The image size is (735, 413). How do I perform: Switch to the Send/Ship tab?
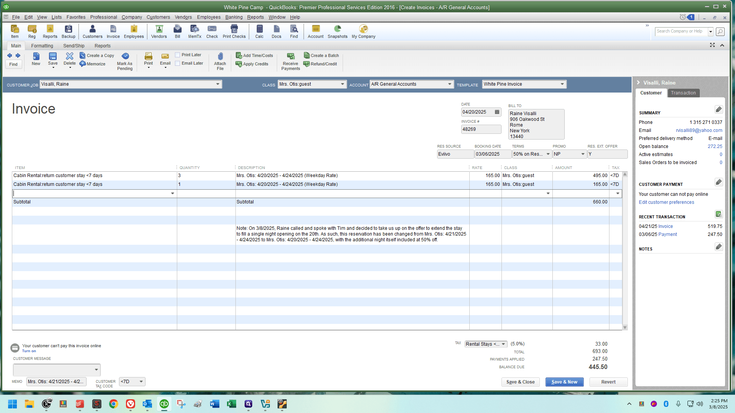[74, 46]
